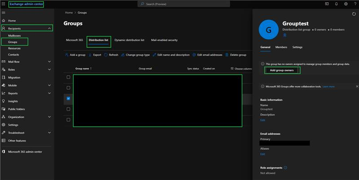359x180 pixels.
Task: Click Edit email addresses
Action: (x=207, y=55)
